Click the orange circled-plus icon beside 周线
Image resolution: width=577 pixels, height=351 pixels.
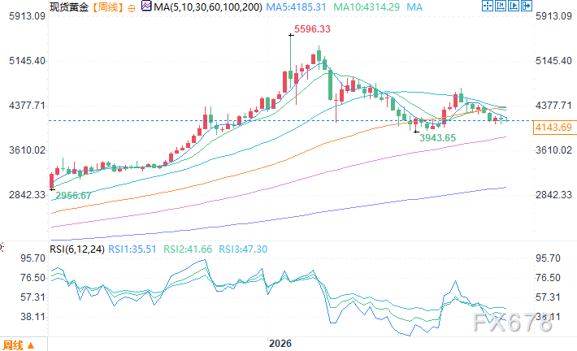132,8
